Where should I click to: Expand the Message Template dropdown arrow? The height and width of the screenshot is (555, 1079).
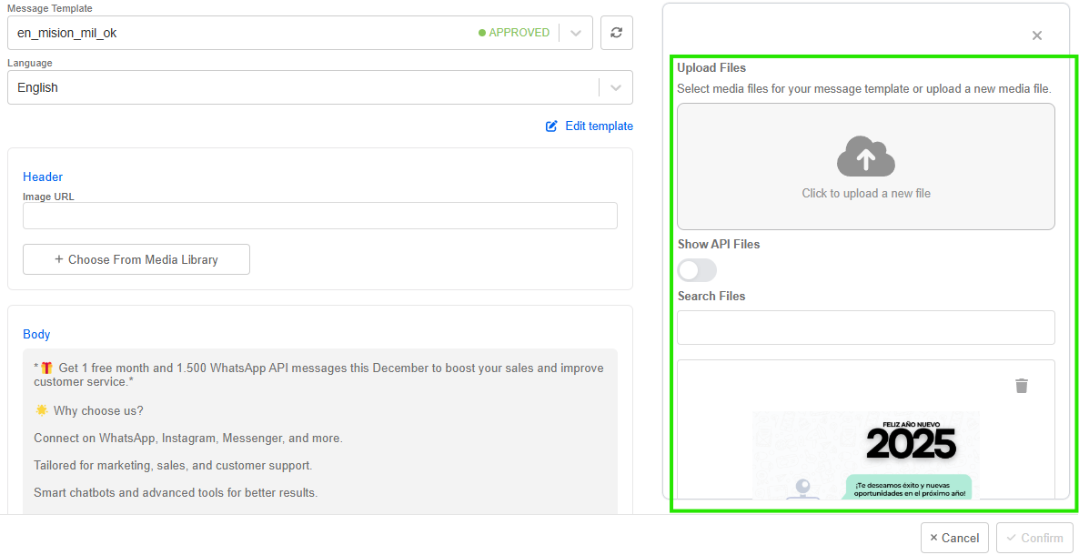pyautogui.click(x=575, y=33)
